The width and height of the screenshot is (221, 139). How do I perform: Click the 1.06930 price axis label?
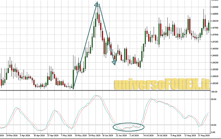pyautogui.click(x=215, y=49)
